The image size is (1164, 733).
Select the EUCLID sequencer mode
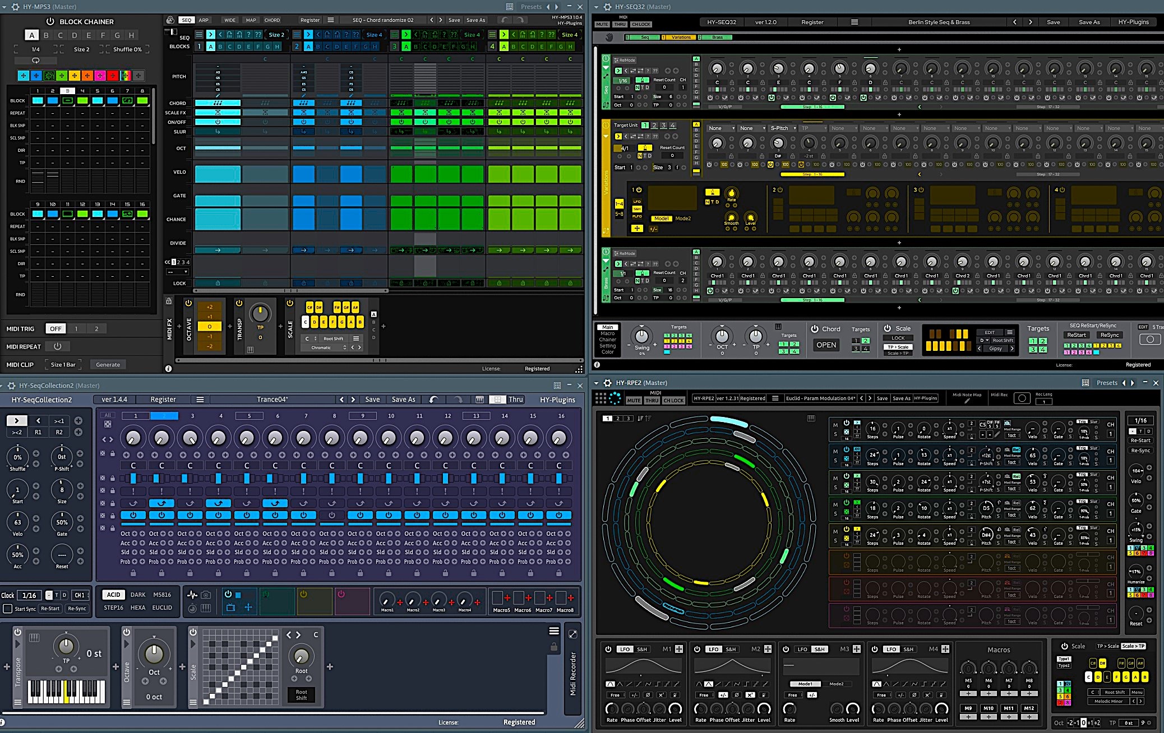pos(162,607)
